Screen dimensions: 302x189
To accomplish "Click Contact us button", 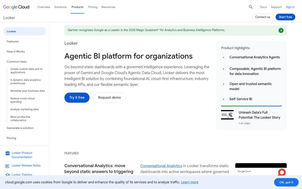I will click(263, 17).
